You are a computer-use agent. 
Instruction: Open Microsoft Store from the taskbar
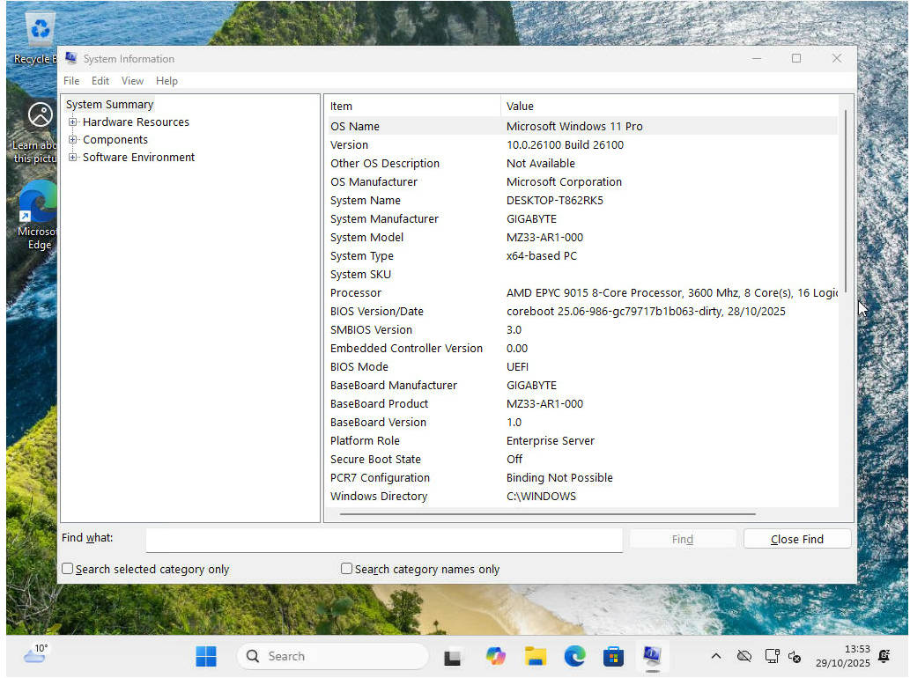coord(613,656)
